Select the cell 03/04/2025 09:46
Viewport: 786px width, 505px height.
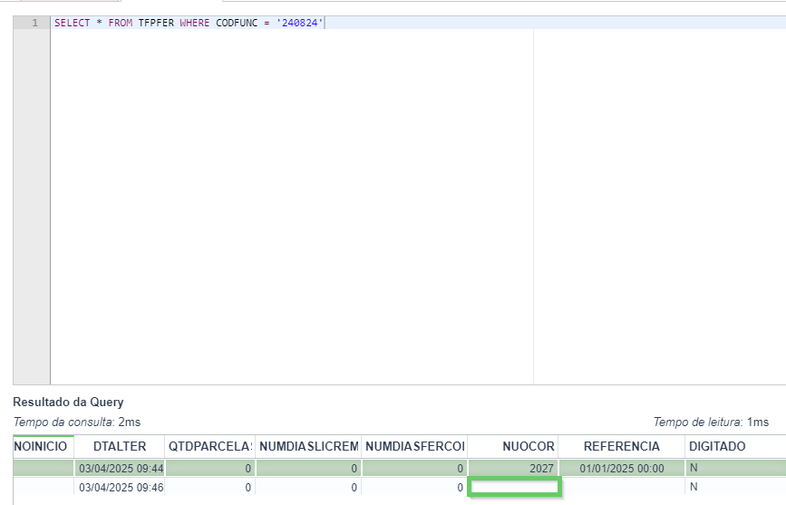120,487
